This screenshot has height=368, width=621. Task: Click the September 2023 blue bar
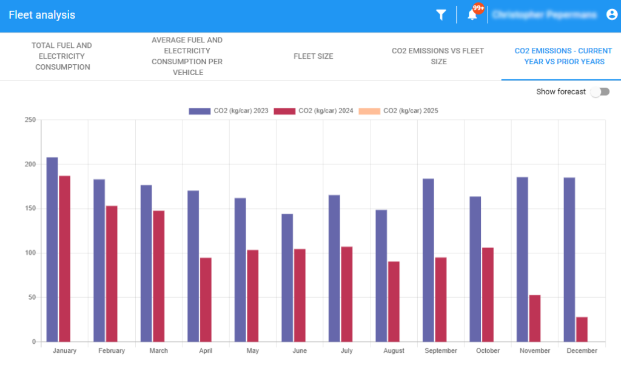[x=428, y=260]
